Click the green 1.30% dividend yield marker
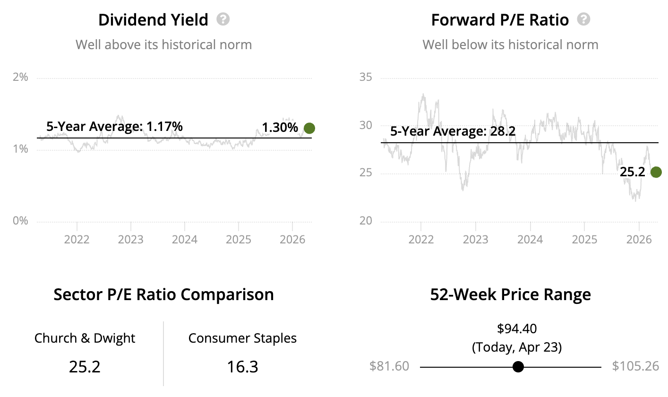The height and width of the screenshot is (397, 668). point(309,128)
